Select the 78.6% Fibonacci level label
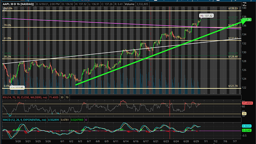Viewport: 256px width, 144px height. [x=7, y=25]
